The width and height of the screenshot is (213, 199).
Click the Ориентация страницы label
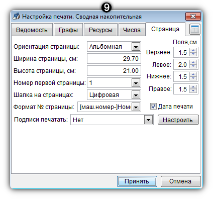pyautogui.click(x=46, y=47)
